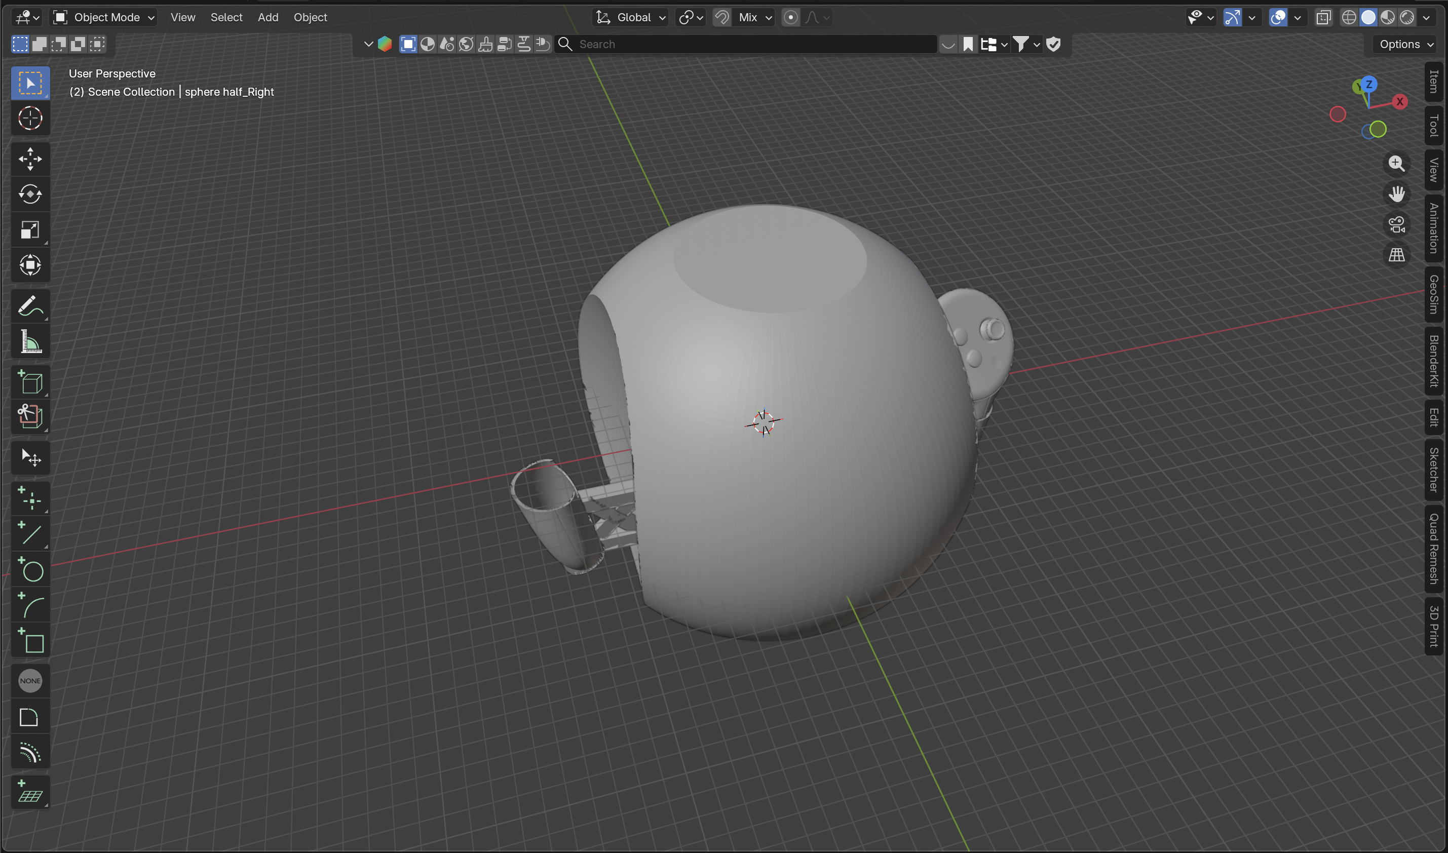Activate the Move tool

click(x=30, y=159)
